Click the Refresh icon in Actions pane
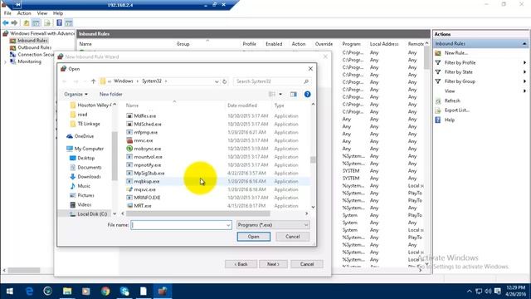Image resolution: width=531 pixels, height=299 pixels. click(438, 100)
